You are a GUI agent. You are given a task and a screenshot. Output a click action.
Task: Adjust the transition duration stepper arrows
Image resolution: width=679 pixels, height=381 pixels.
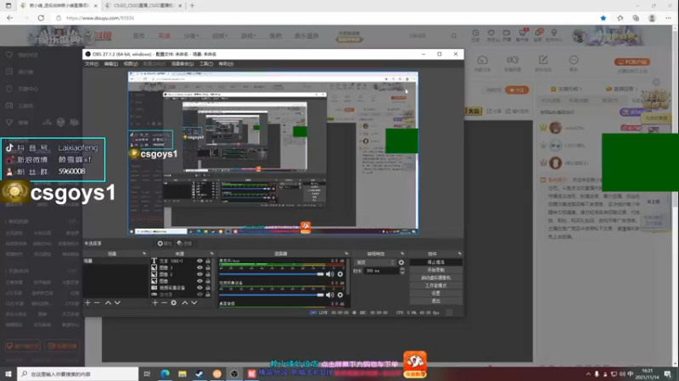point(402,271)
